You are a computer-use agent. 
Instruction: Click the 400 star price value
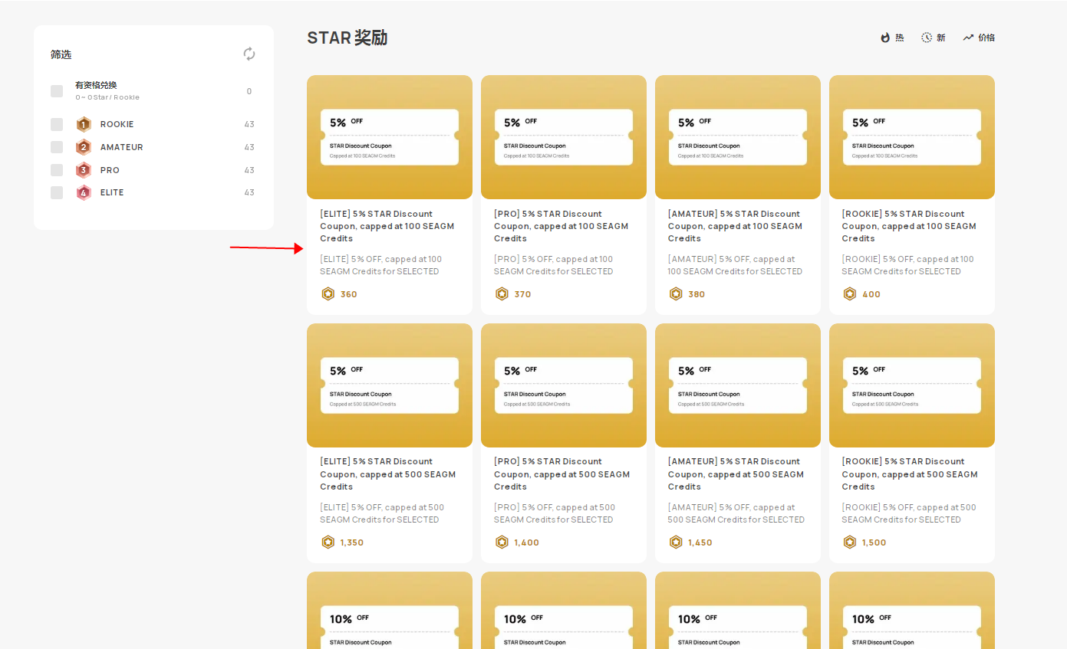tap(871, 294)
